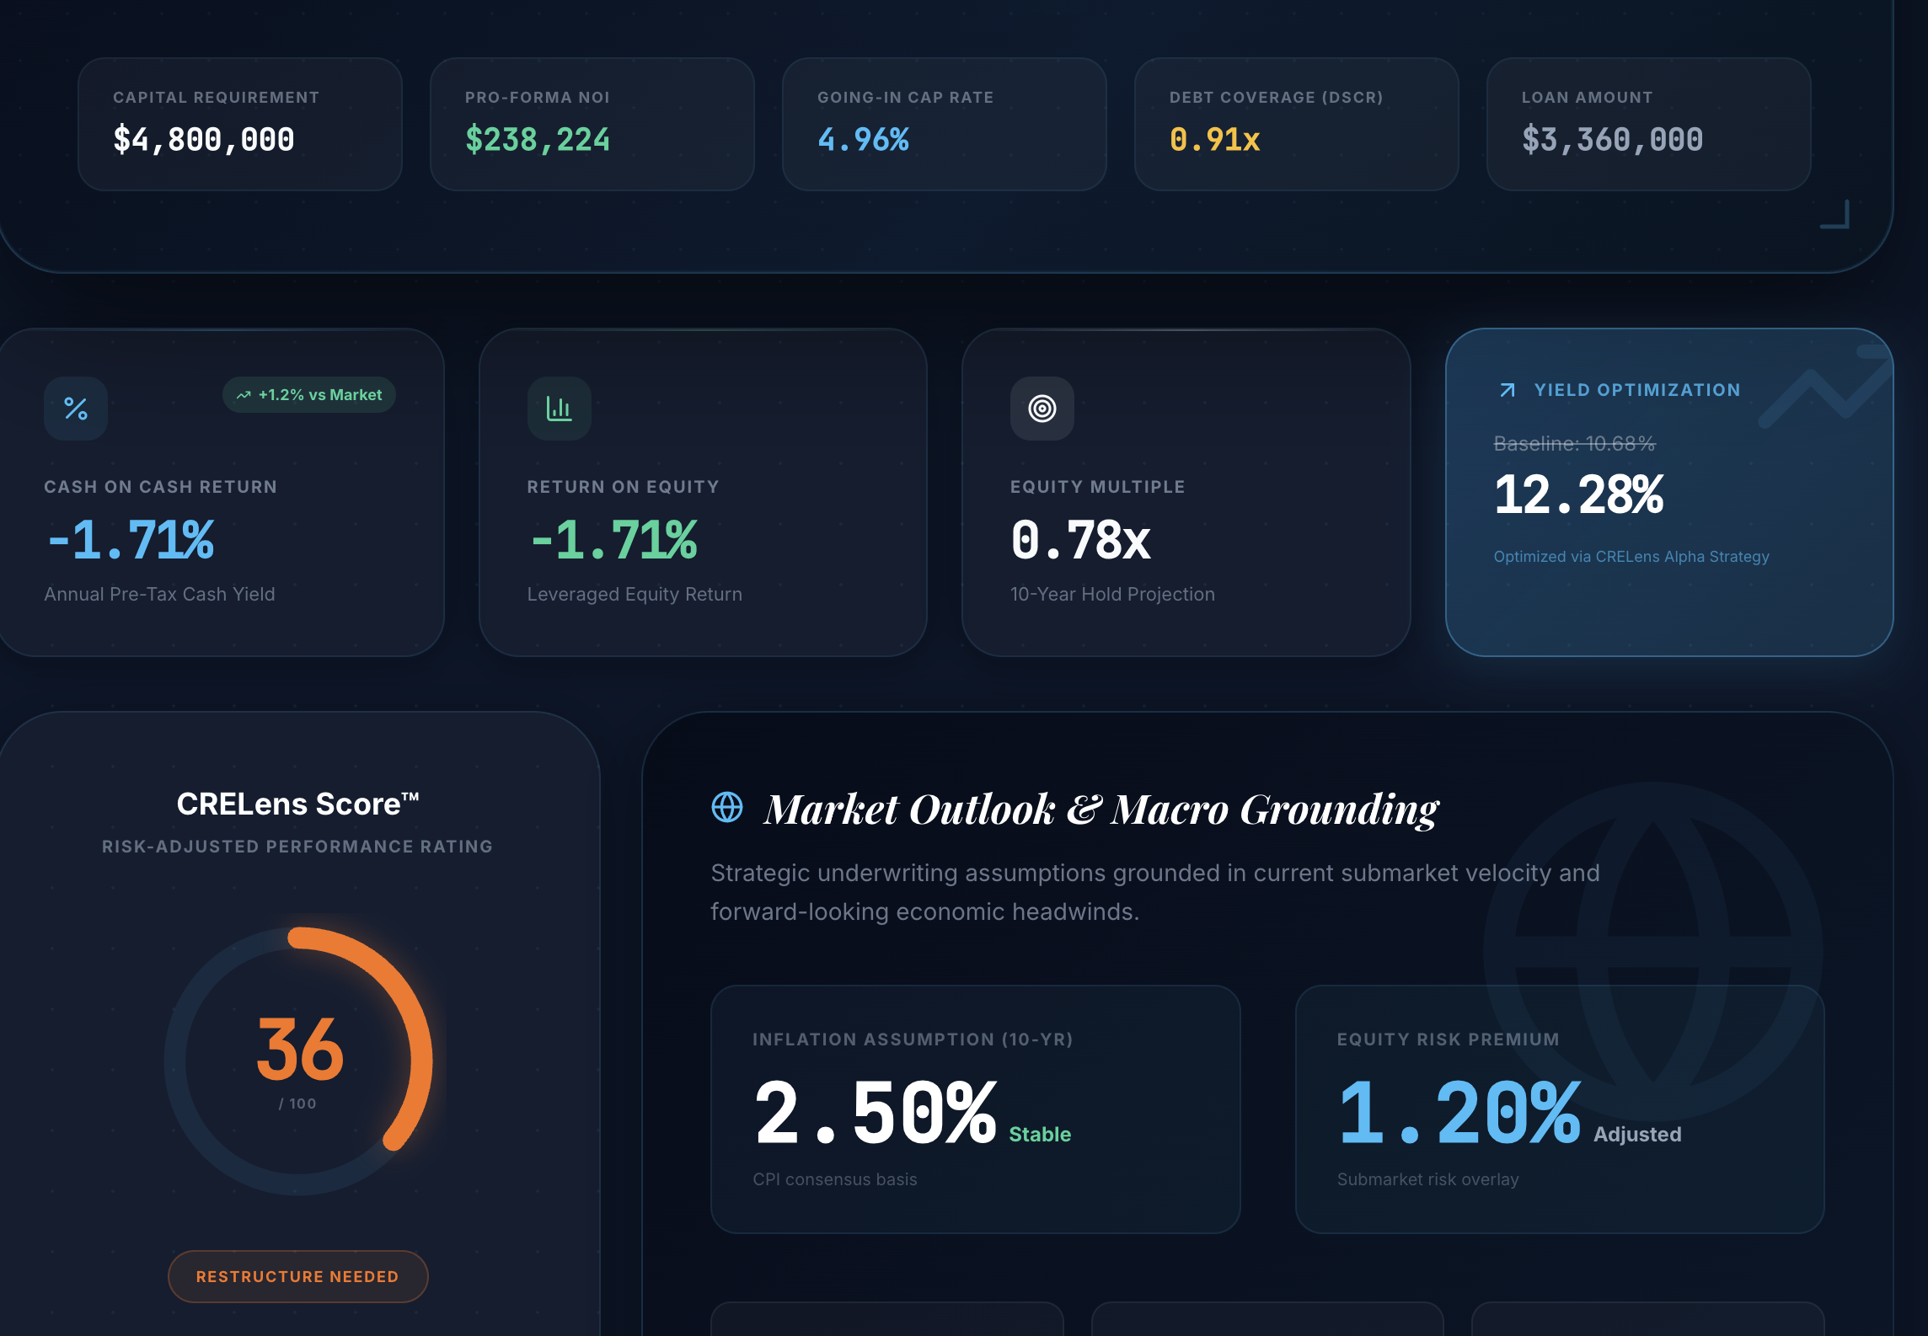This screenshot has height=1336, width=1928.
Task: Click Optimized via CRELens Alpha Strategy text
Action: [1631, 557]
